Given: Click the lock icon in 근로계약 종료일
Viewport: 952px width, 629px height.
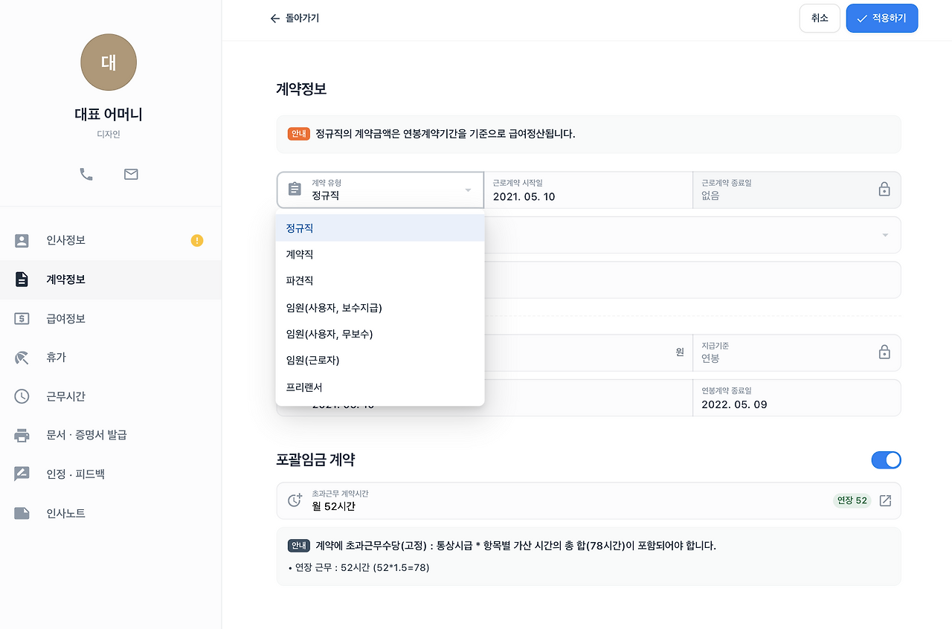Looking at the screenshot, I should tap(884, 190).
